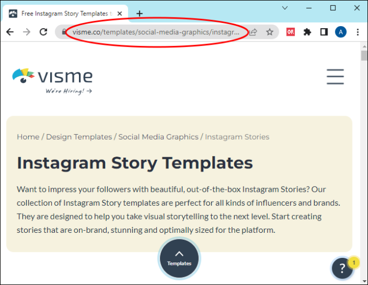Click the scrollbar down arrow
The width and height of the screenshot is (368, 285).
(364, 281)
